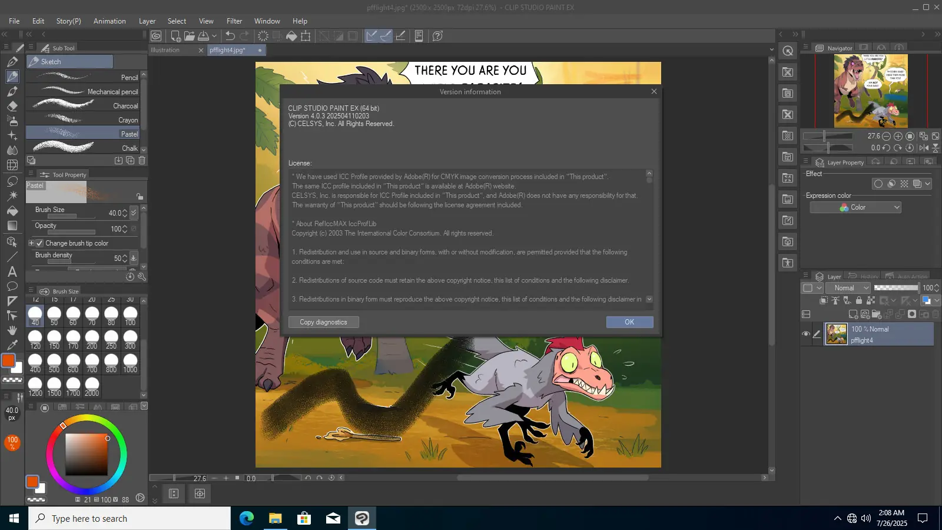Select the Auto select magic wand tool
The width and height of the screenshot is (942, 530).
pyautogui.click(x=12, y=196)
